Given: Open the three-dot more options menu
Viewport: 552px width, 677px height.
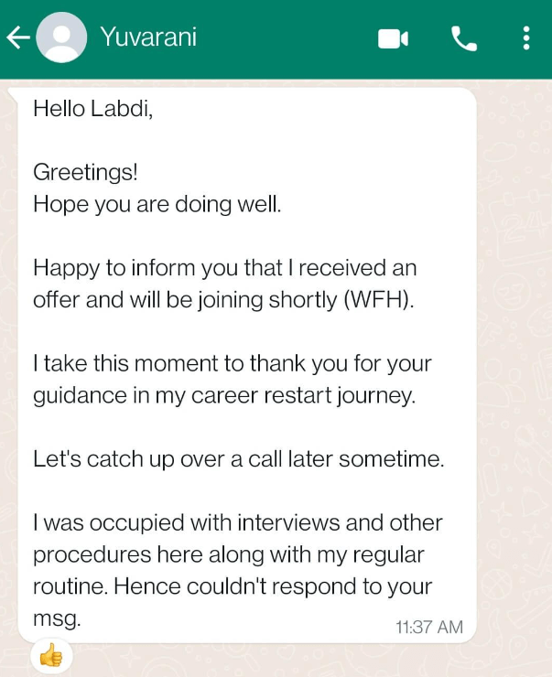Looking at the screenshot, I should (525, 38).
